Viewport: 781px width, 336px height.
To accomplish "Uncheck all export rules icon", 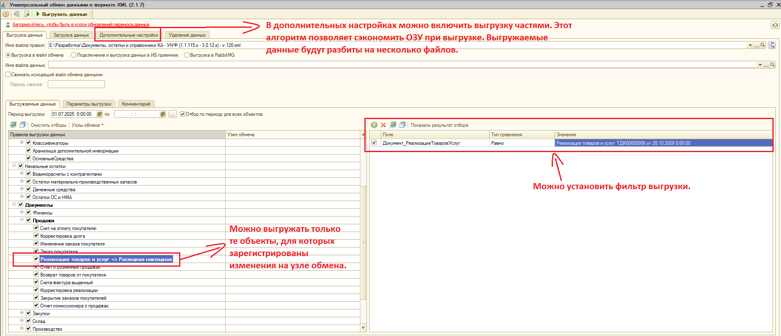I will [x=23, y=125].
